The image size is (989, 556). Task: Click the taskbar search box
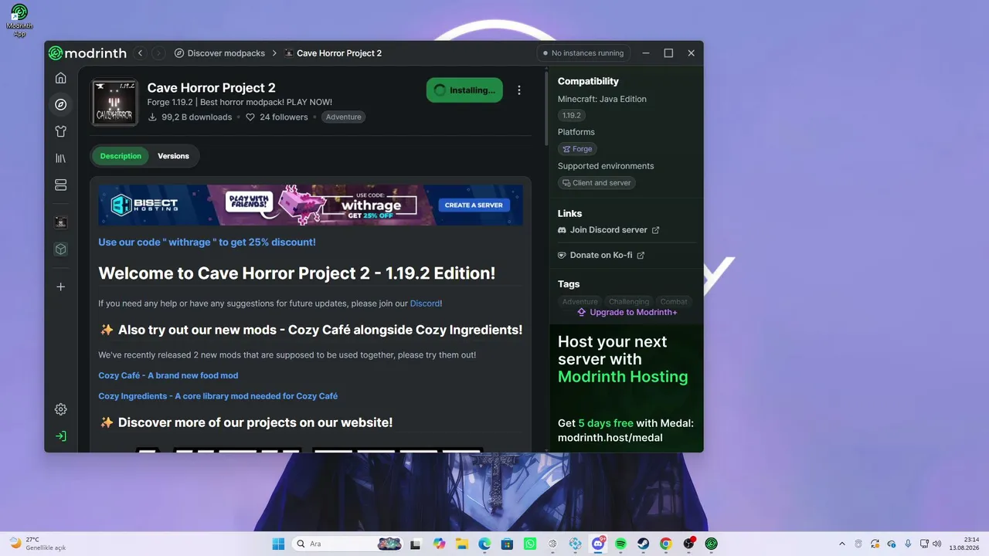pos(348,544)
